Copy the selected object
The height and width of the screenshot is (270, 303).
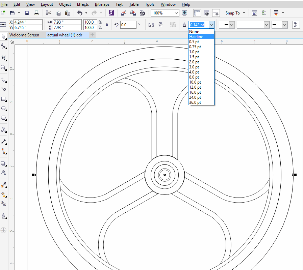pos(58,13)
